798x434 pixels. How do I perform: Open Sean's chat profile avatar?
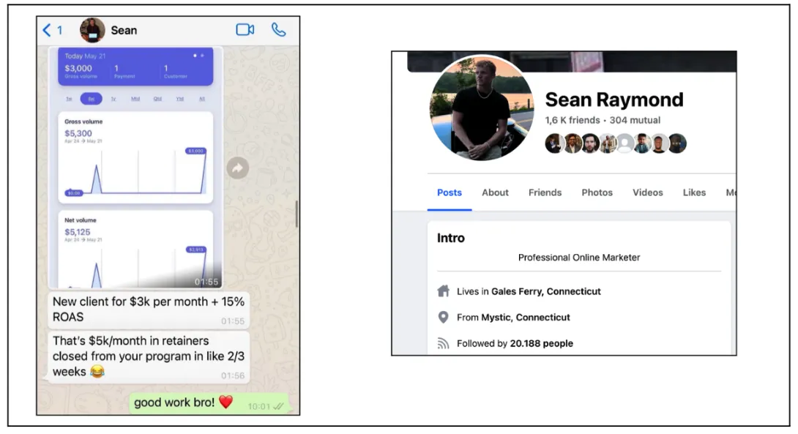pyautogui.click(x=92, y=30)
